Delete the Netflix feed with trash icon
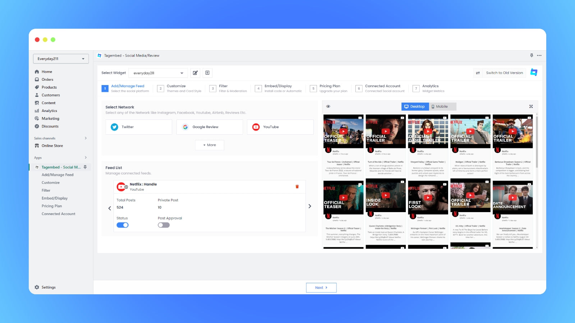The height and width of the screenshot is (323, 575). [x=297, y=187]
